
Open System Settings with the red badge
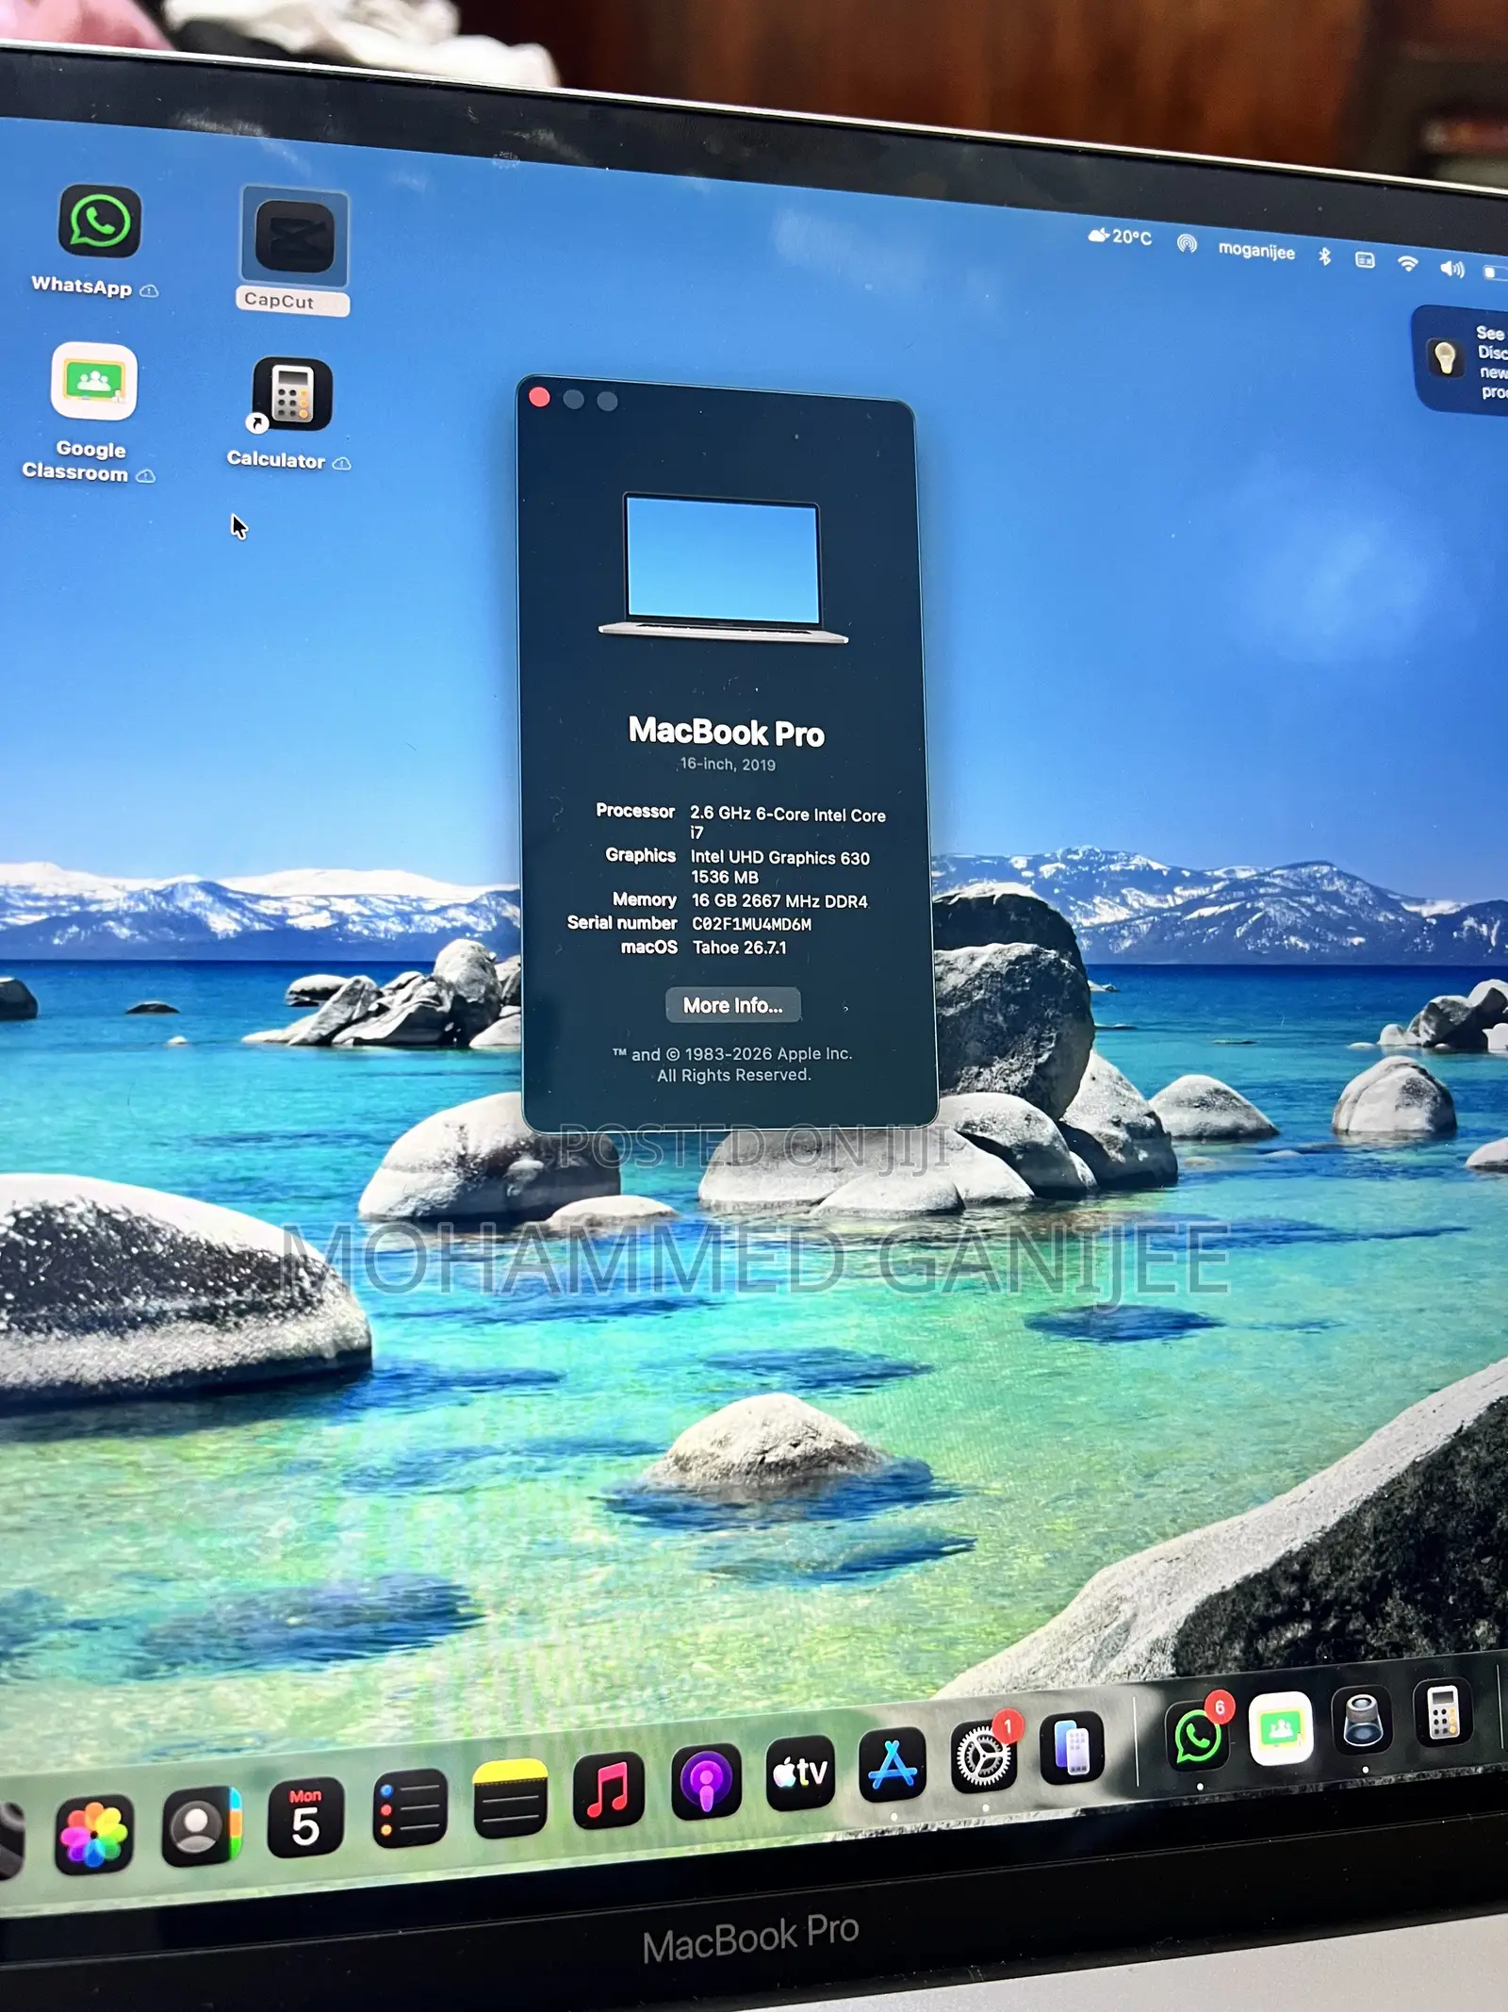pos(983,1756)
